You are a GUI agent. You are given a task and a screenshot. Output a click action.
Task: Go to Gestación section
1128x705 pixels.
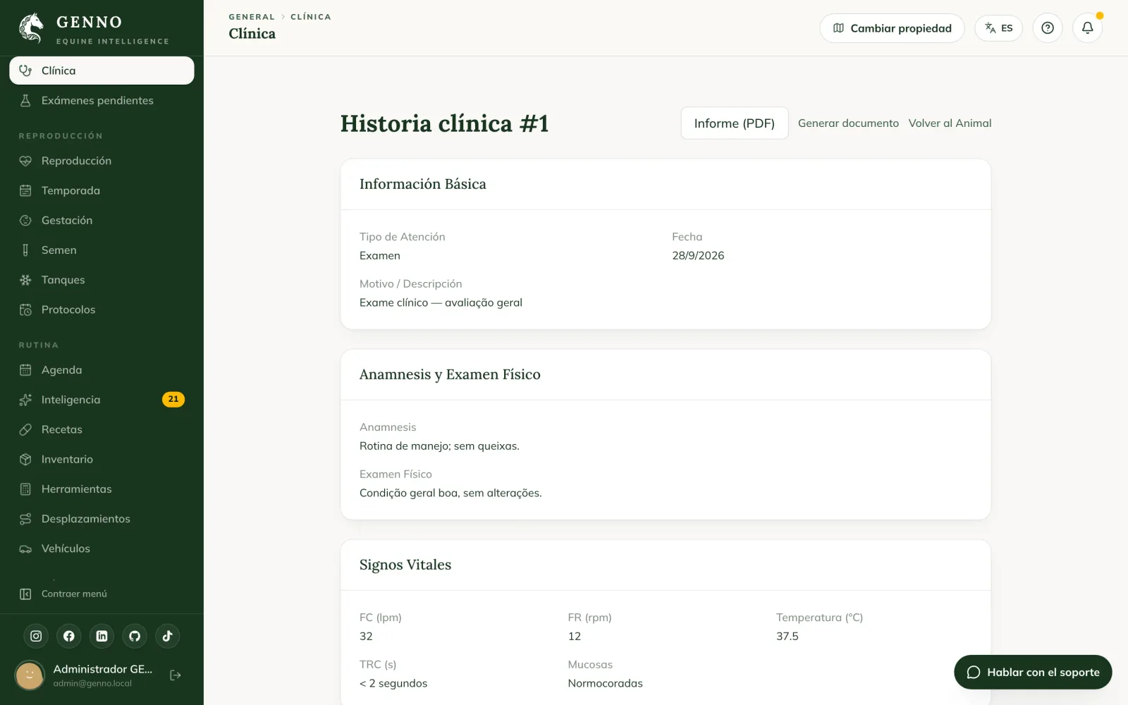102,220
